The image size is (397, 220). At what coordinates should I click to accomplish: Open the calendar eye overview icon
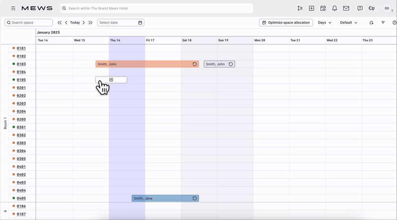coord(323,8)
